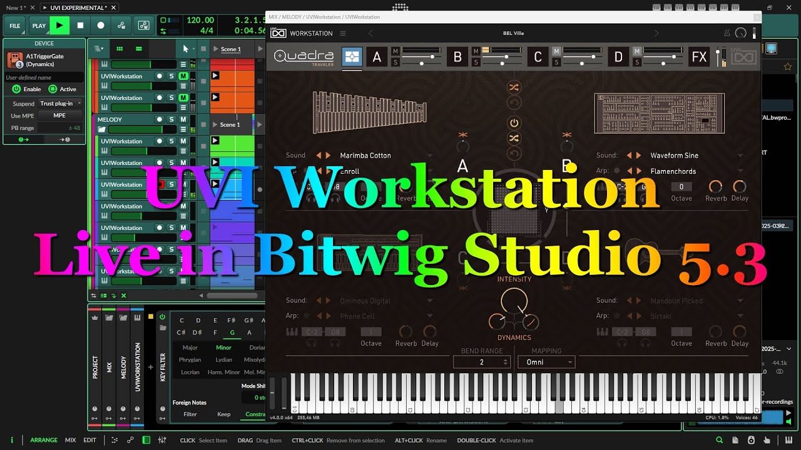Toggle the Enable power icon in Device panel
801x450 pixels.
coord(16,89)
